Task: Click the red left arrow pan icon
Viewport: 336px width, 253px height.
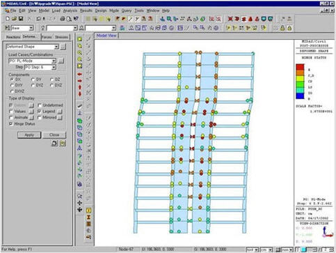Action: [79, 74]
